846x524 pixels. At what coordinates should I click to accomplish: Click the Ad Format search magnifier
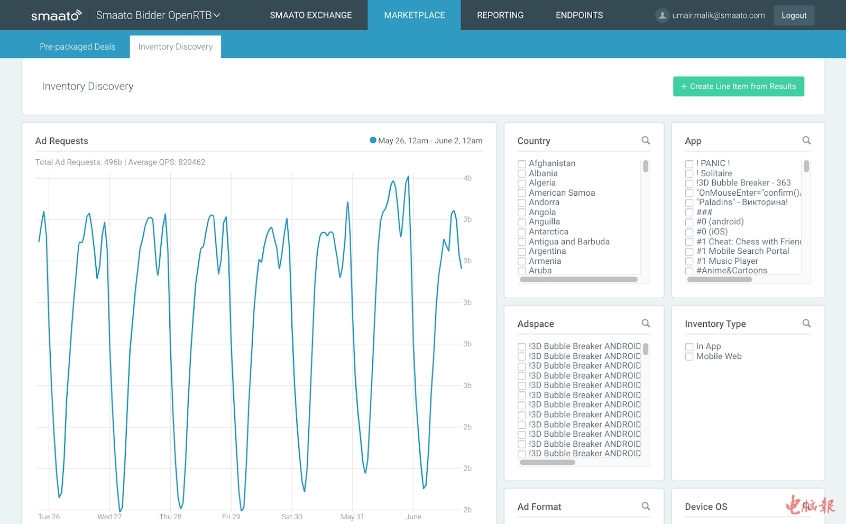tap(646, 507)
